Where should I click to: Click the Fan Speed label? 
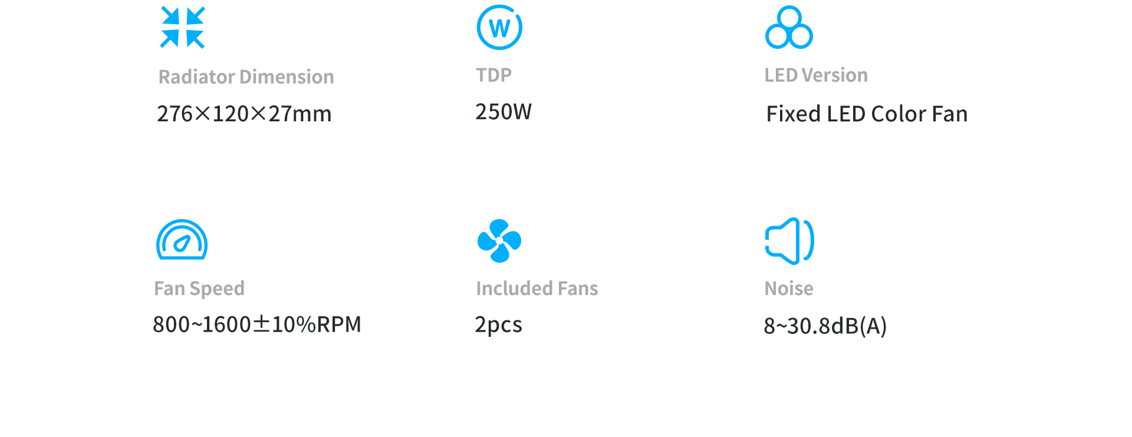point(199,289)
